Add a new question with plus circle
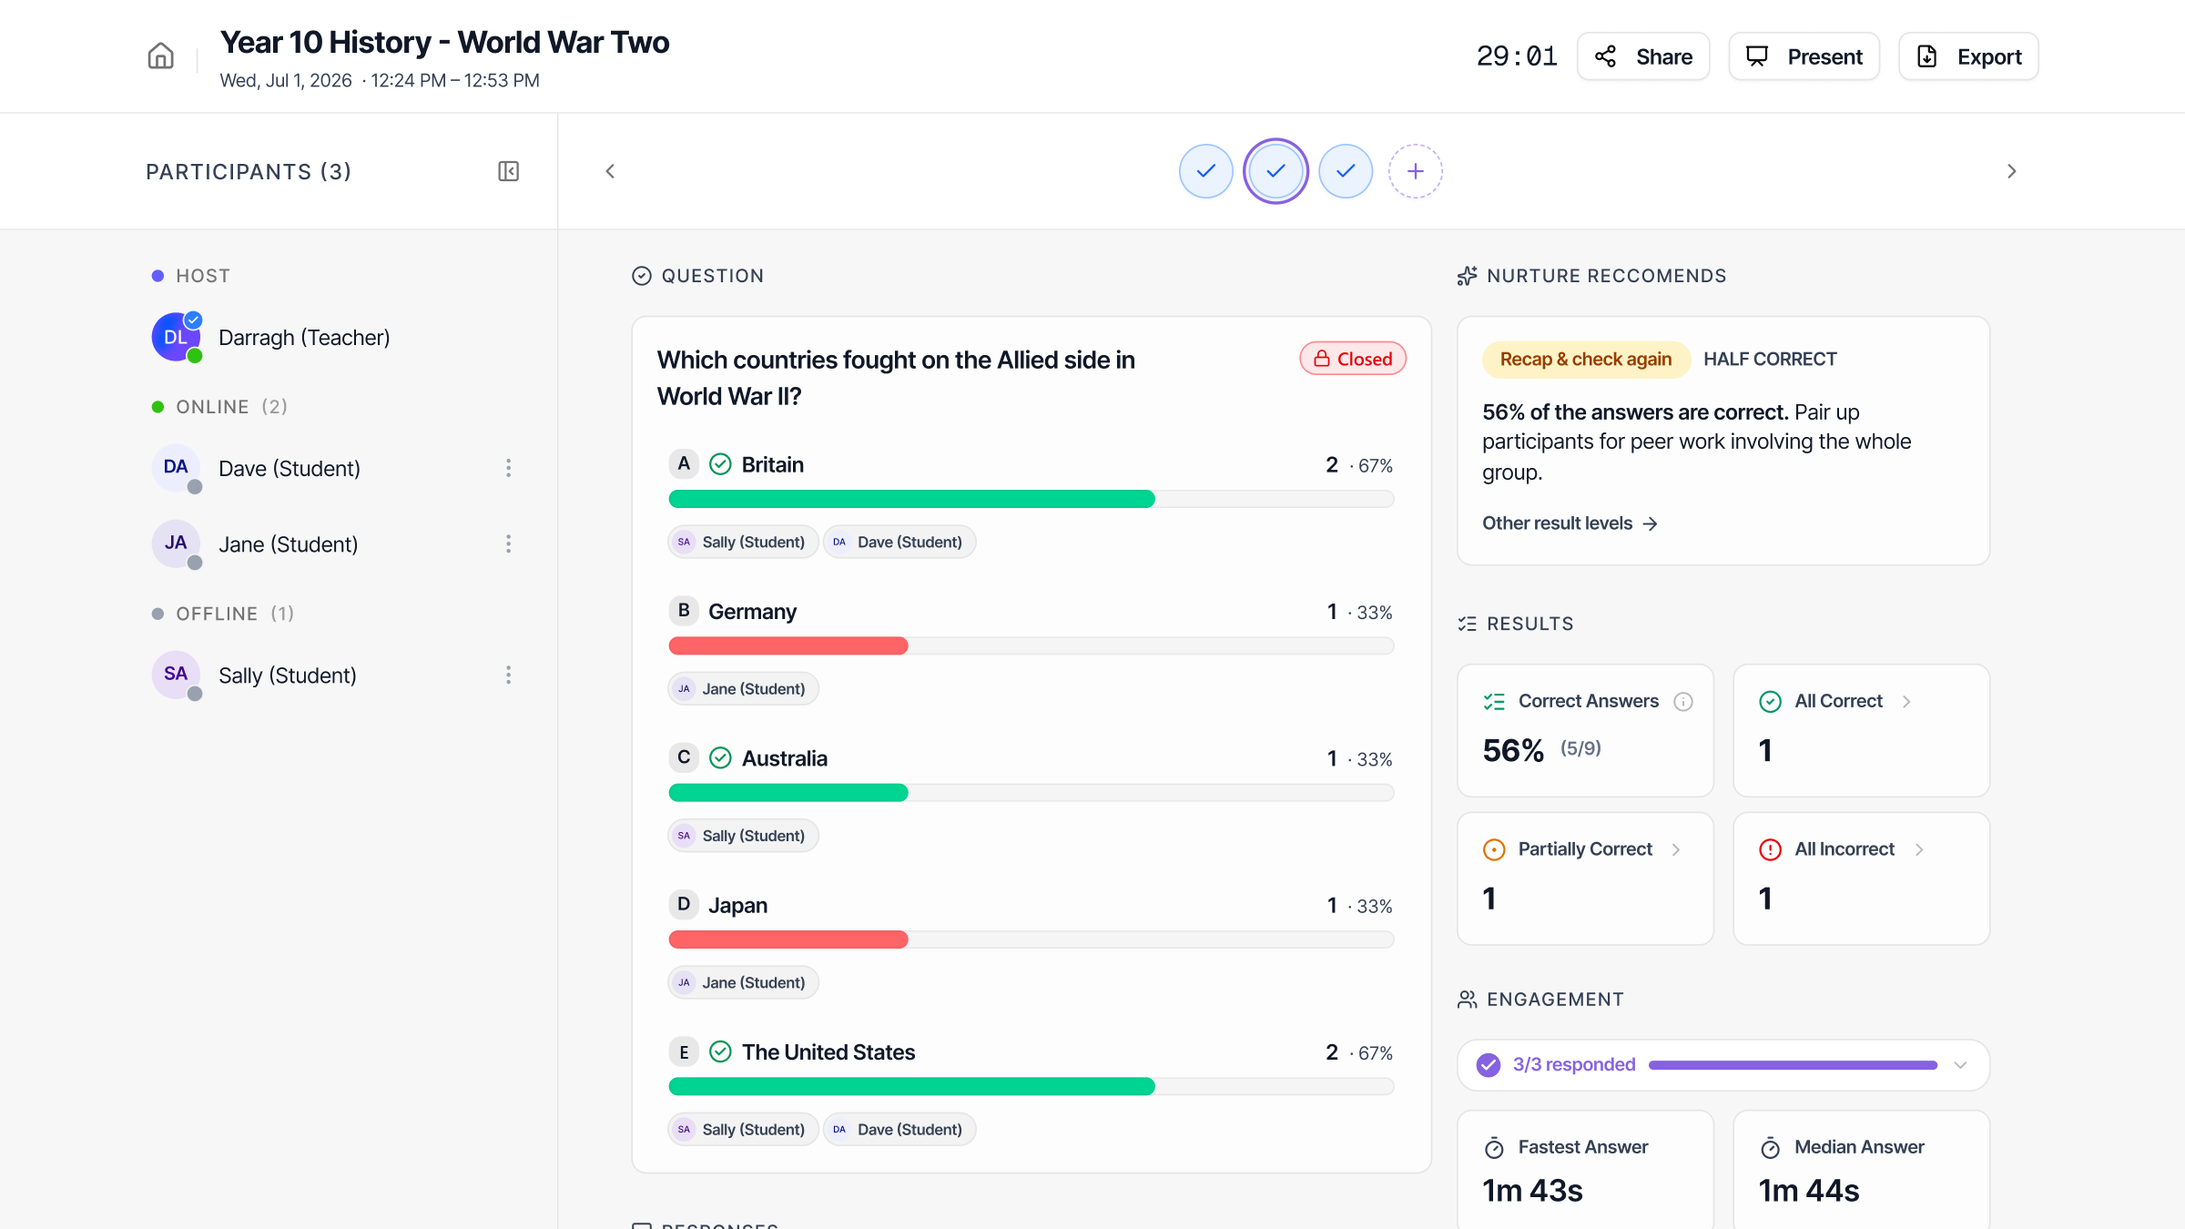 pyautogui.click(x=1415, y=171)
